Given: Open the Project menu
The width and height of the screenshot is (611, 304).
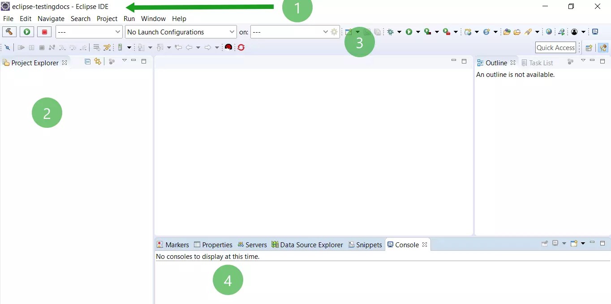Looking at the screenshot, I should pyautogui.click(x=107, y=18).
